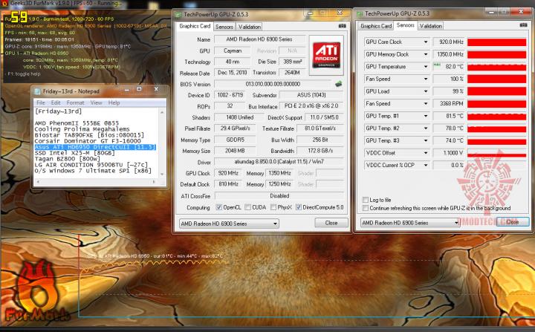Click the Default Clock 810 MHz field
Viewport: 535px width, 332px height.
[228, 184]
